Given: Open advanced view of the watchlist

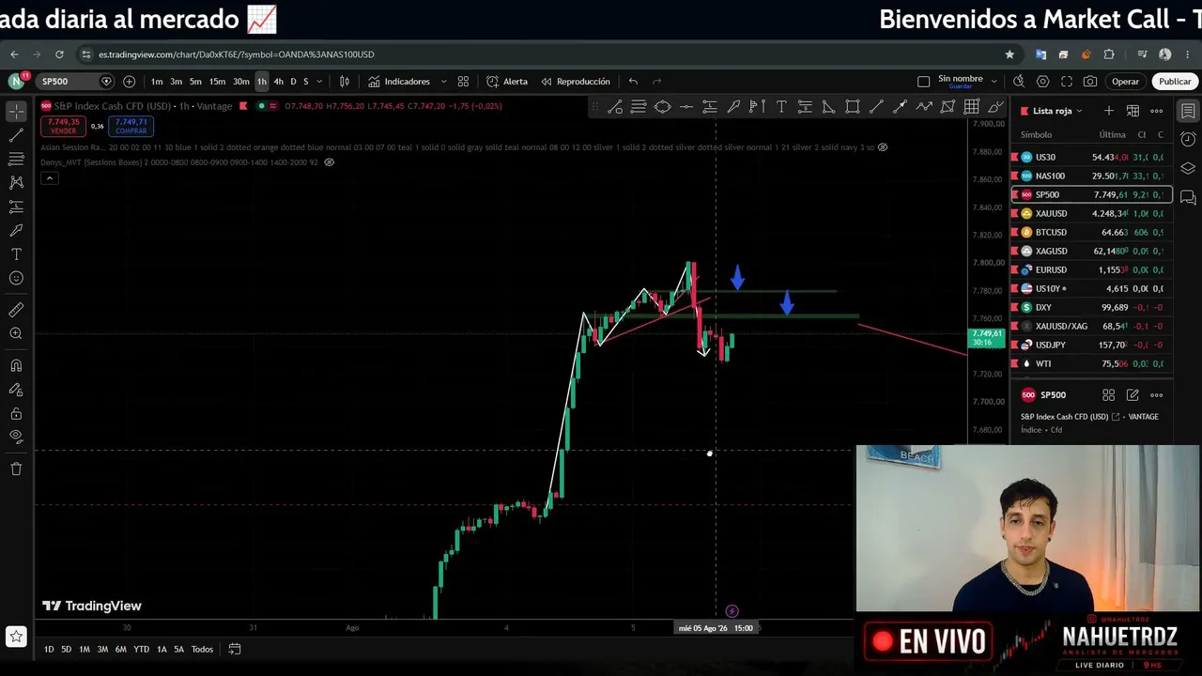Looking at the screenshot, I should [1133, 111].
